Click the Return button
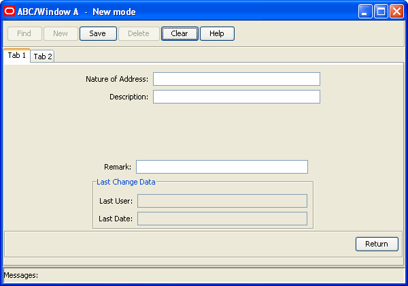408x286 pixels. [x=377, y=244]
